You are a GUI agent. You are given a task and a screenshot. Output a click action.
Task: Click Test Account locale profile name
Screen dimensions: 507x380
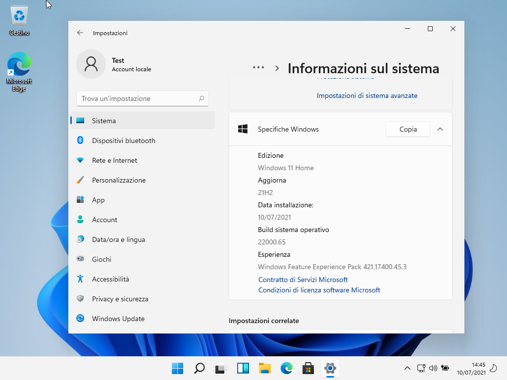[x=131, y=65]
